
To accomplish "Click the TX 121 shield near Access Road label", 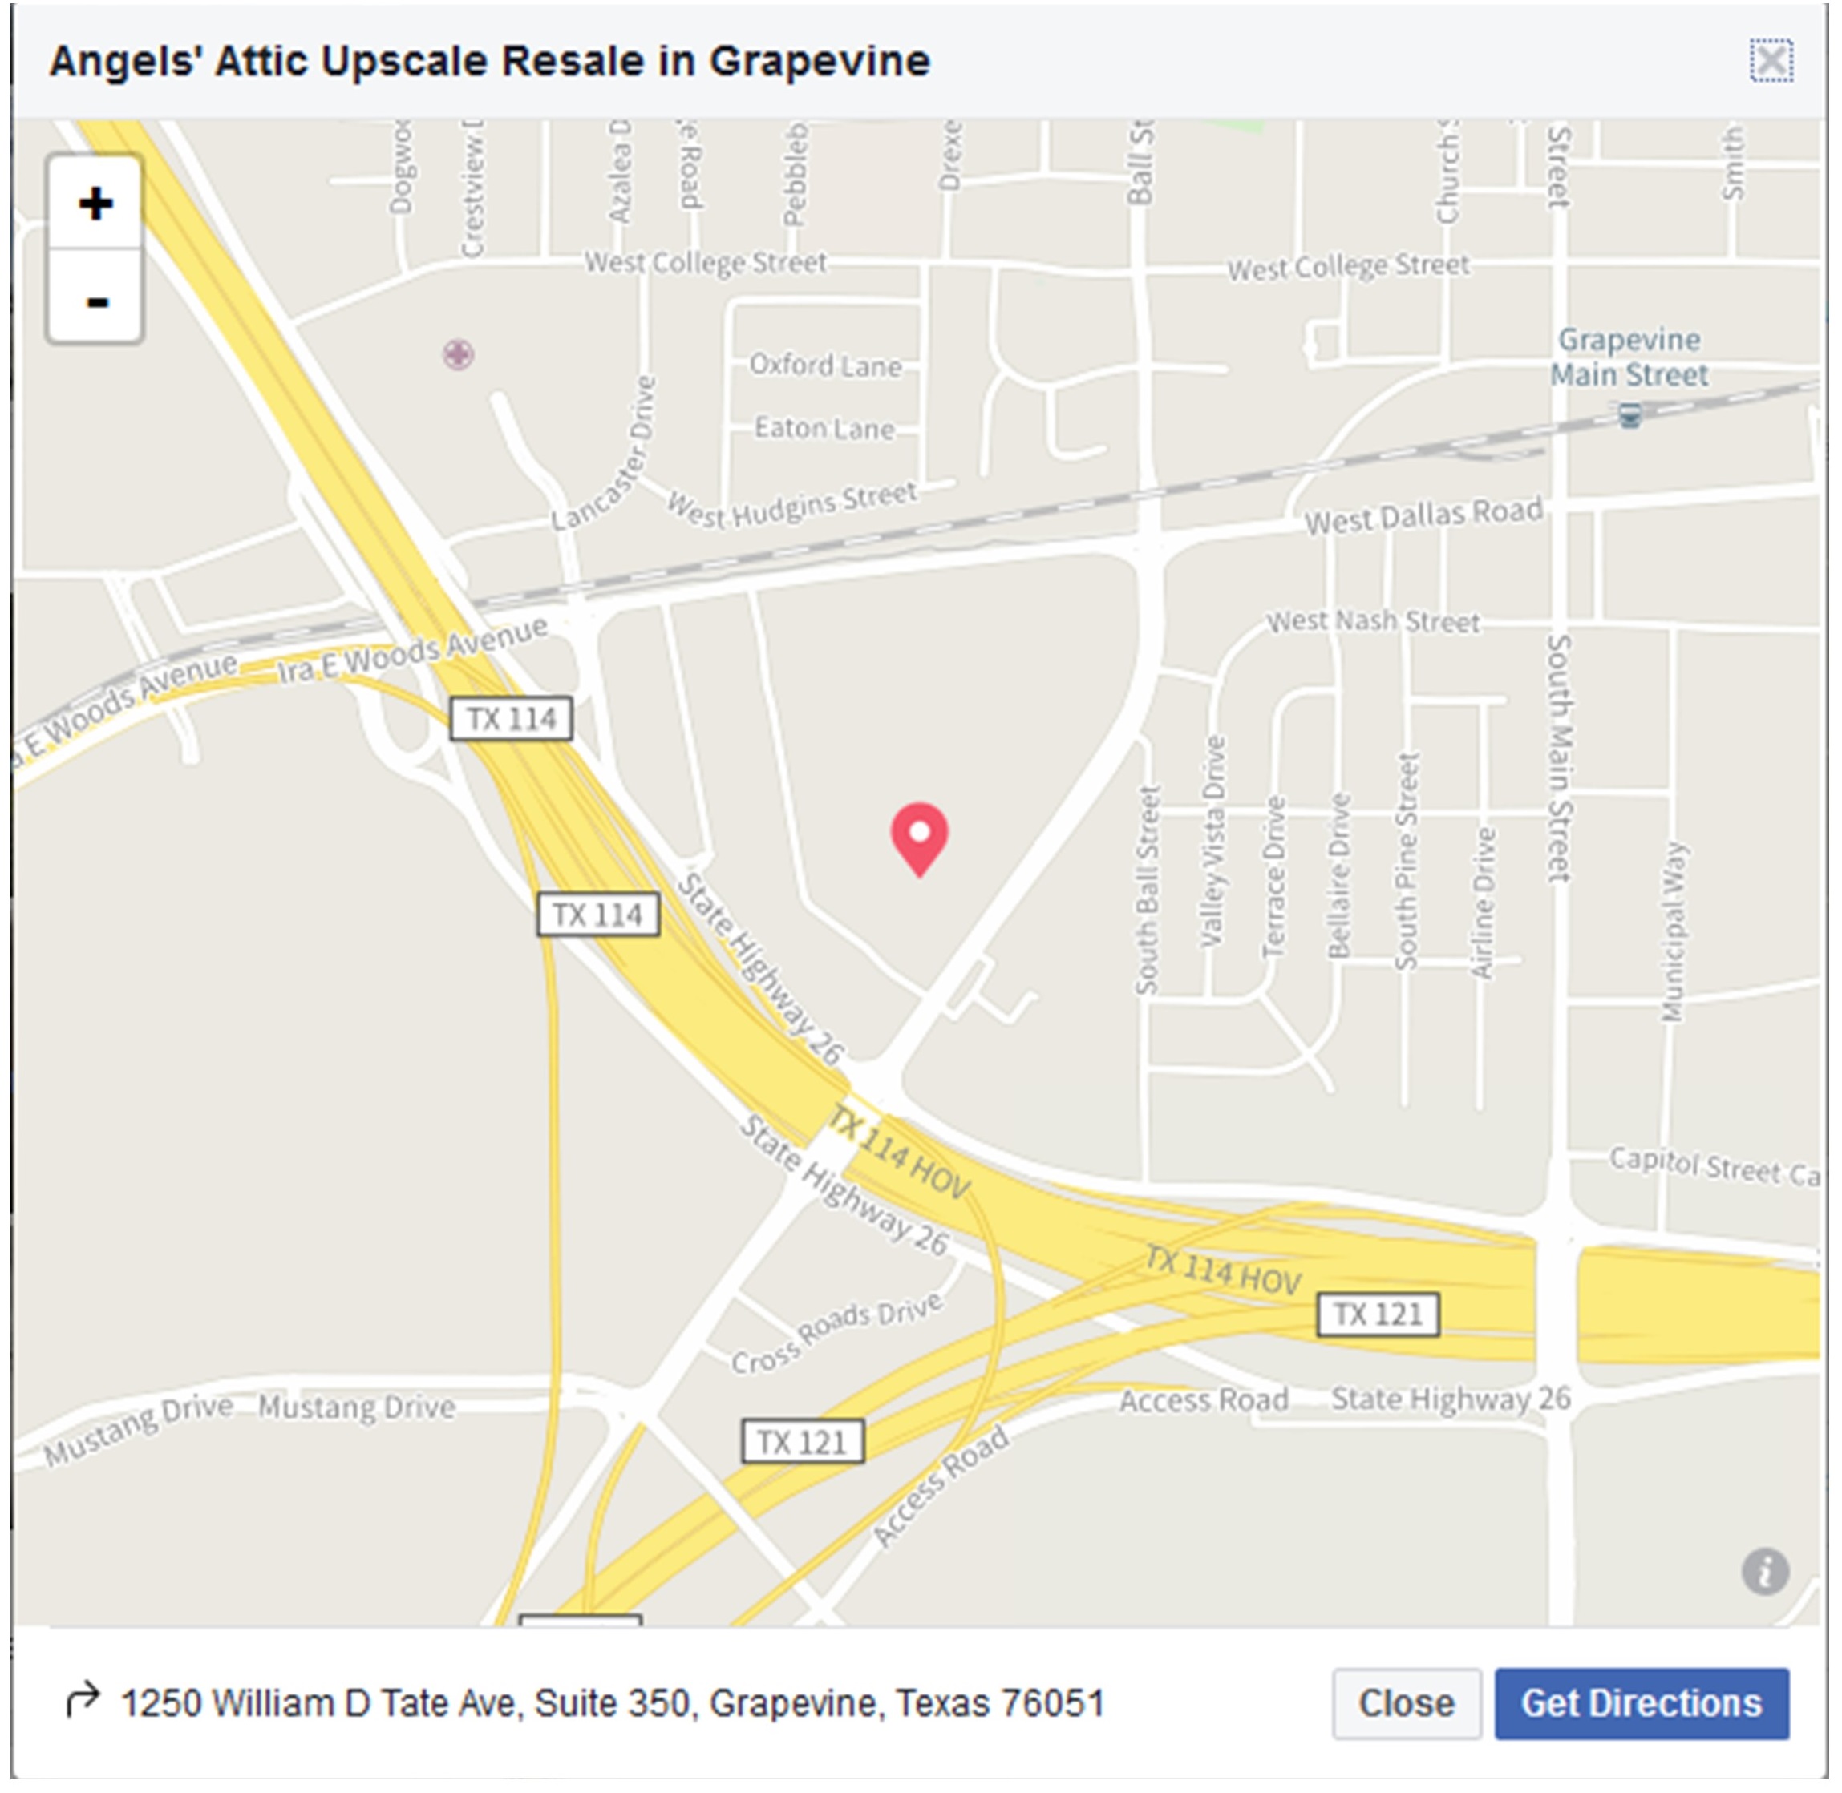I will coord(1378,1314).
